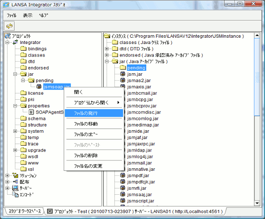Select the classes folder icon in project tree
This screenshot has height=219, width=265.
(x=24, y=55)
